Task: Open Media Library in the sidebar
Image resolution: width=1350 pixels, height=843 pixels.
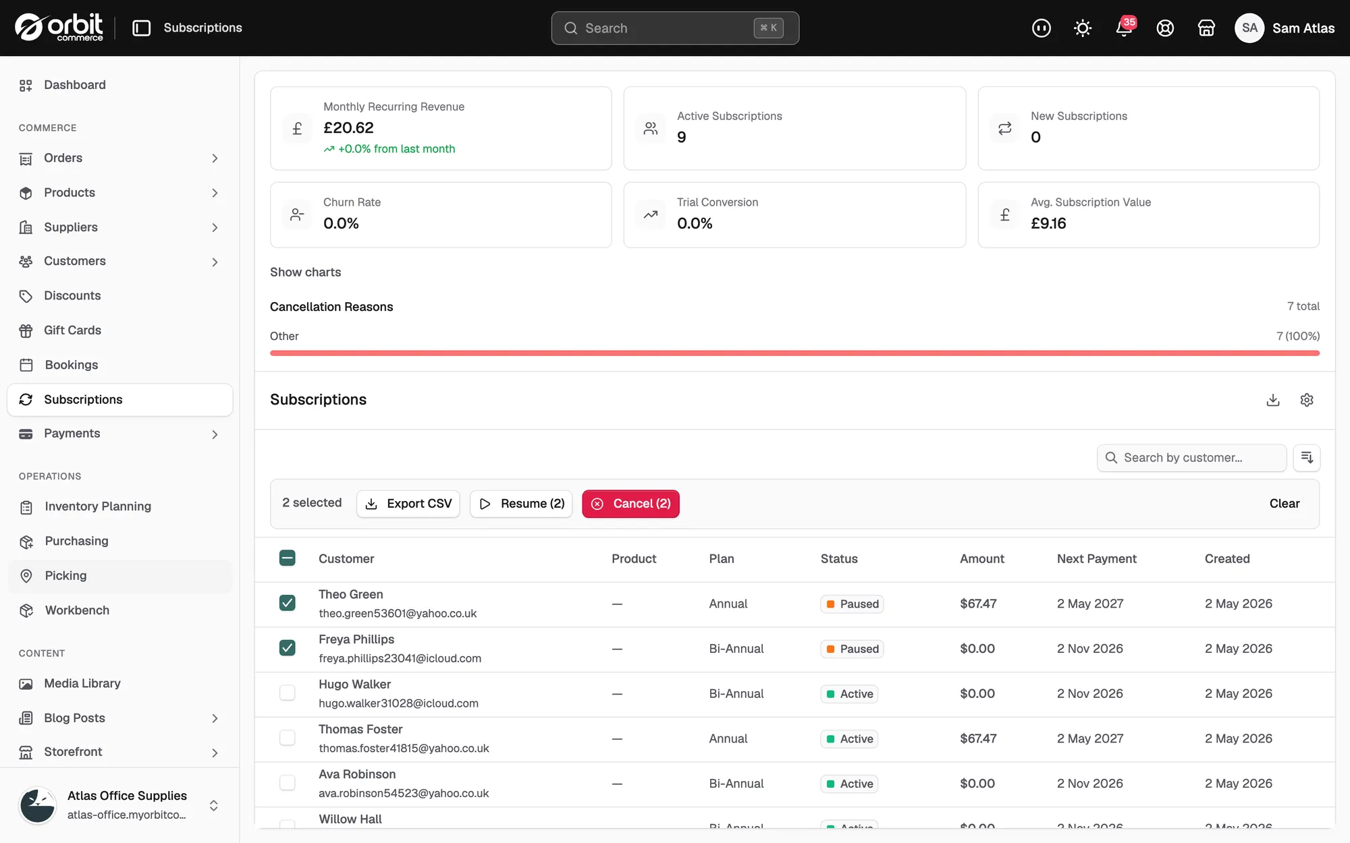Action: coord(120,683)
